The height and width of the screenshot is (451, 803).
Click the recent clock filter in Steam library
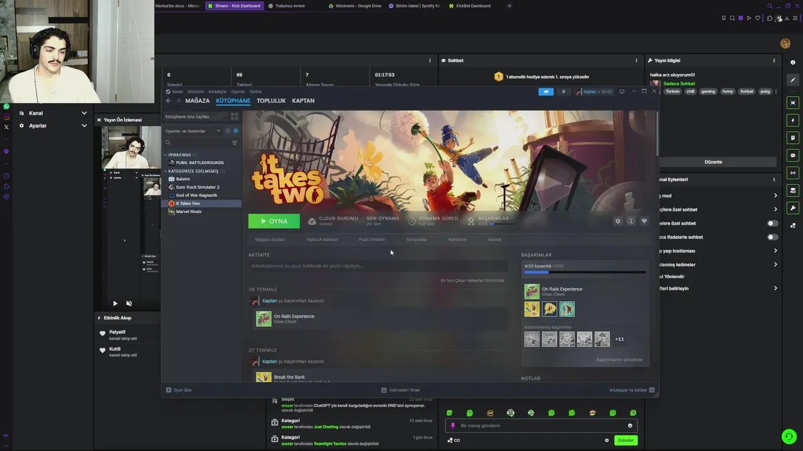tap(227, 131)
